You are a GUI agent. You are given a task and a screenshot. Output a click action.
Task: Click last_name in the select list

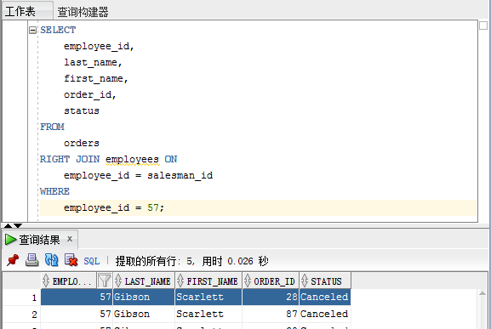pyautogui.click(x=90, y=63)
